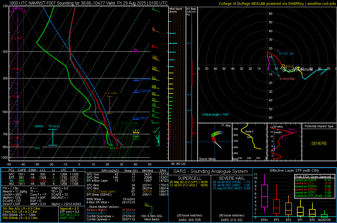Click the 700-500mb LR = 6.2 C/km text

[20, 218]
